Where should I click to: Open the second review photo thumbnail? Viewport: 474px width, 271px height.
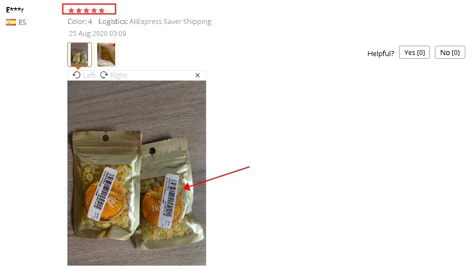[106, 54]
